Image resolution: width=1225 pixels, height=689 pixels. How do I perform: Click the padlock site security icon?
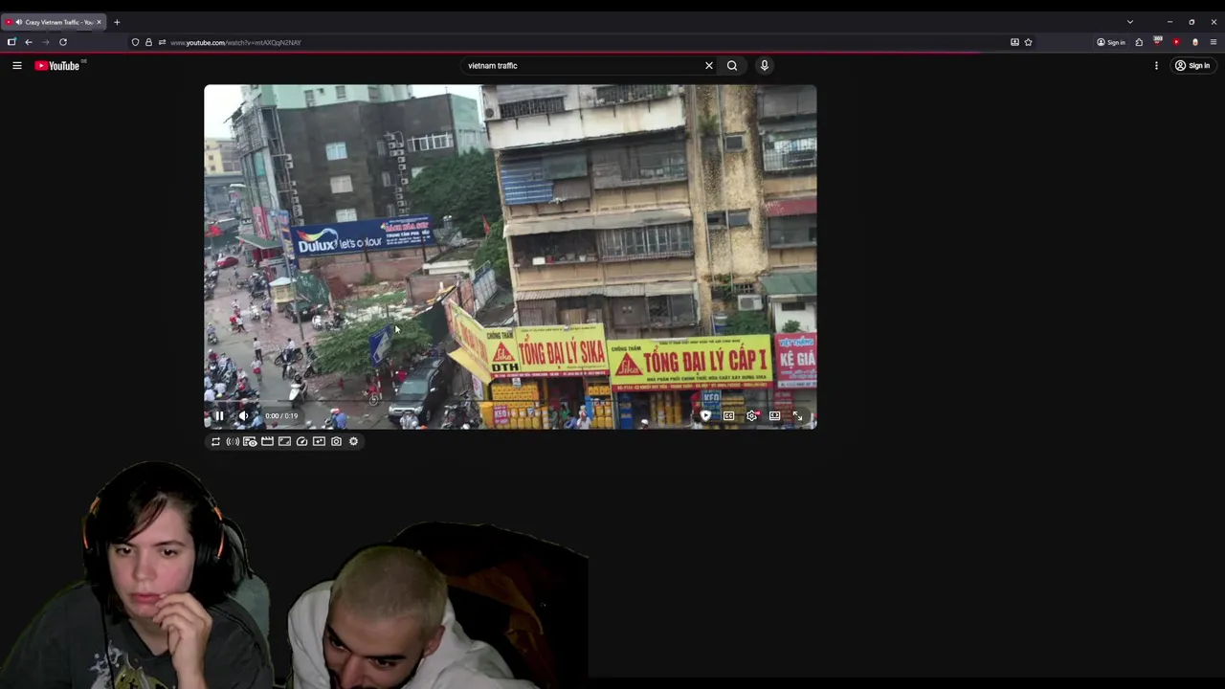(x=148, y=42)
